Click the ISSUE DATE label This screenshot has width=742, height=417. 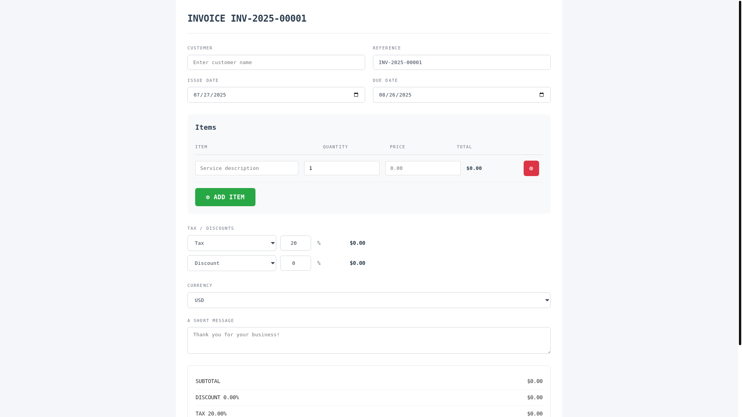203,81
